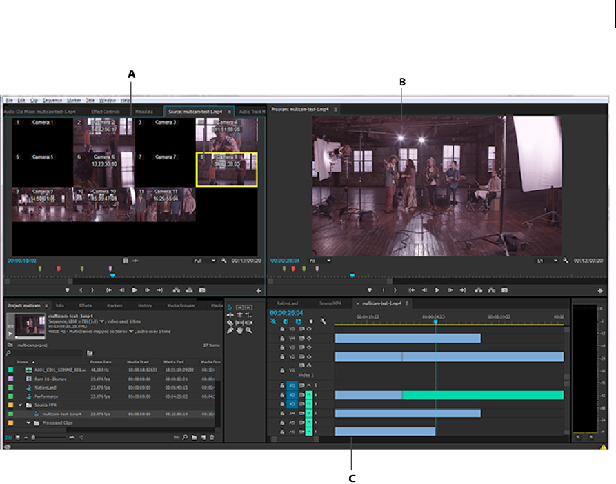
Task: Collapse the Source MP4 bin
Action: coord(20,405)
